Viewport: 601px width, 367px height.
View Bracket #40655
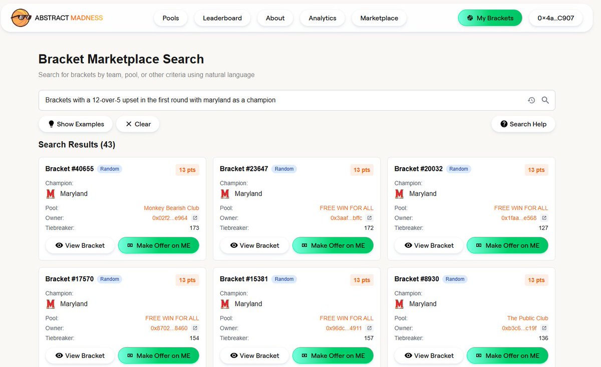click(80, 245)
